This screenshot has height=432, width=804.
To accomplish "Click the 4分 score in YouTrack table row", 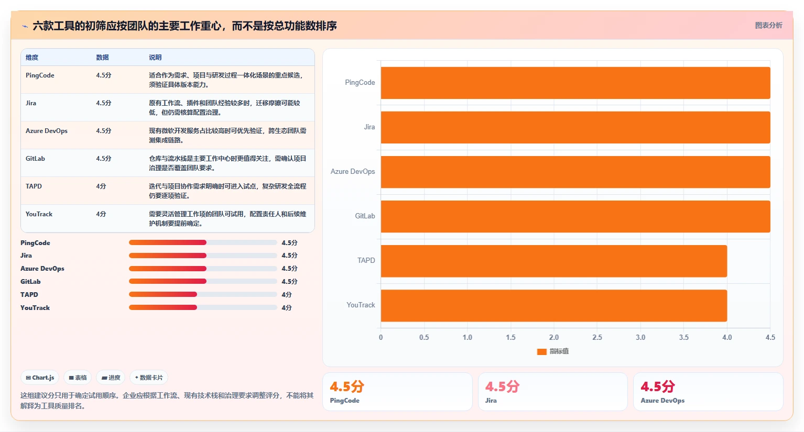I will pos(101,214).
